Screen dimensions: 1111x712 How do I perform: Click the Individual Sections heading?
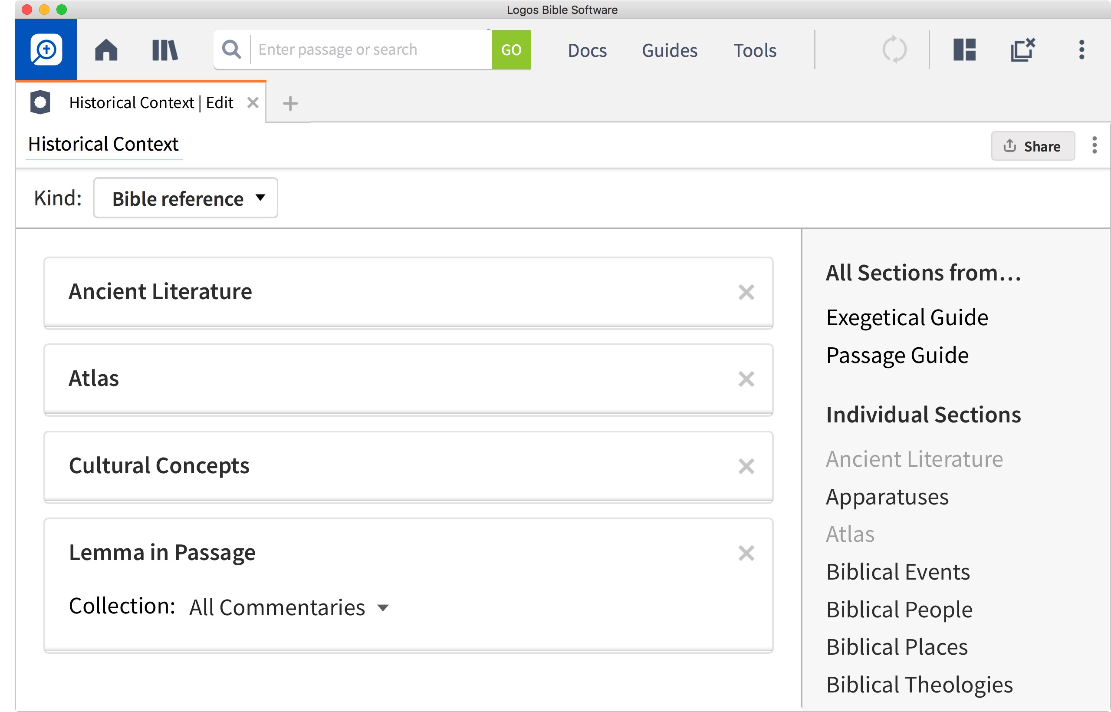[x=924, y=414]
